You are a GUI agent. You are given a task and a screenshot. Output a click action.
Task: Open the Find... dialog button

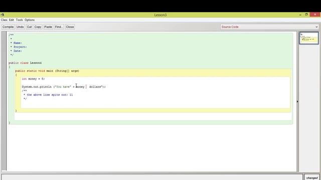tap(59, 27)
